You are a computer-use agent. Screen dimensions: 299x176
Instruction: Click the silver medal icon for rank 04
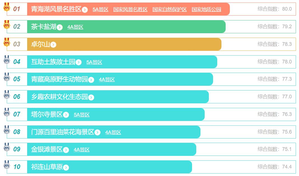point(6,60)
